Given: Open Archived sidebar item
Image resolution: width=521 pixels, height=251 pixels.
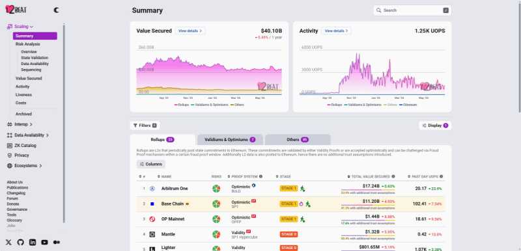Looking at the screenshot, I should 23,114.
